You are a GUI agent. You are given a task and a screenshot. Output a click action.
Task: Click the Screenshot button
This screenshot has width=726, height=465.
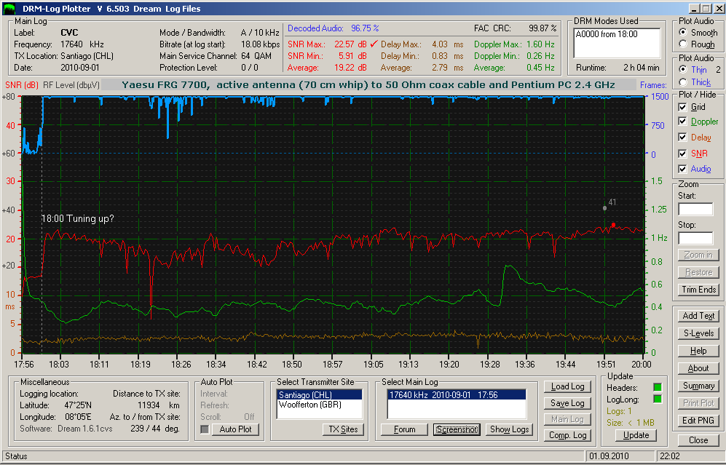click(457, 429)
